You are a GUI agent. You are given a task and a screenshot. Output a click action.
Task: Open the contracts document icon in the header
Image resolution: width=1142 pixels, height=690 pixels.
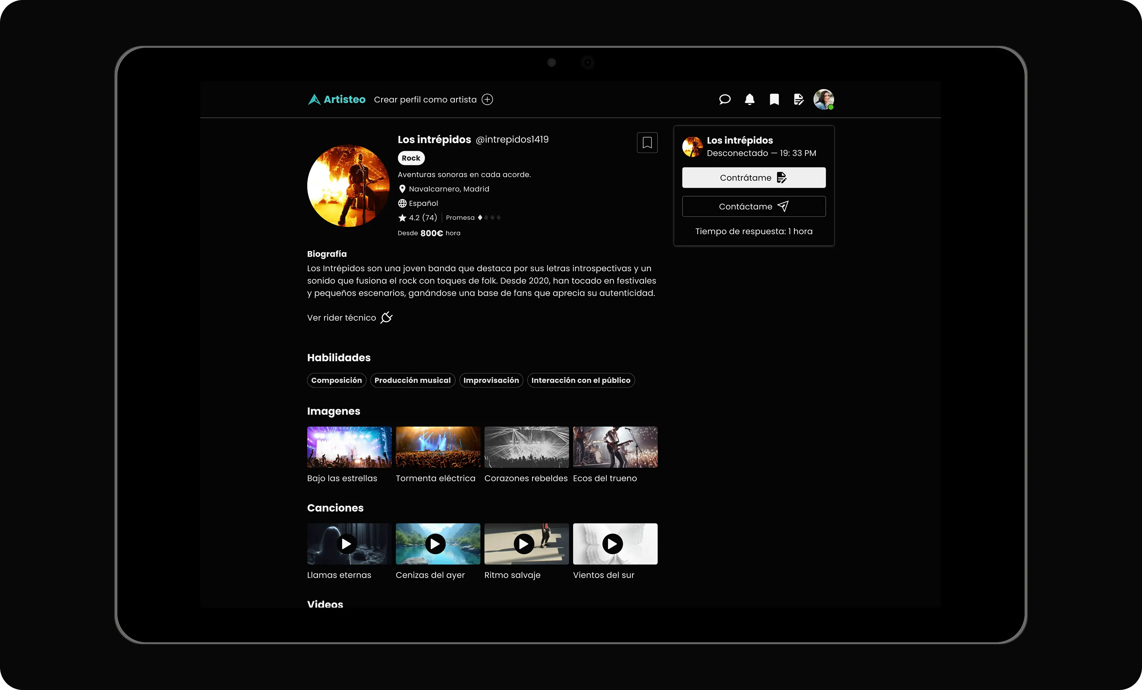click(798, 99)
